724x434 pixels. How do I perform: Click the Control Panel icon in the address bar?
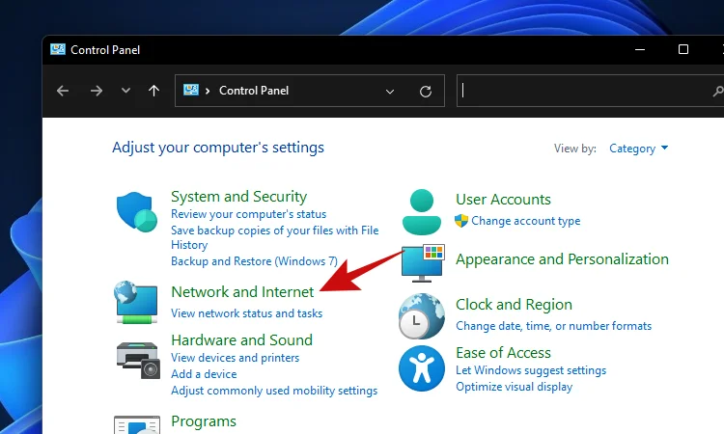(x=191, y=90)
